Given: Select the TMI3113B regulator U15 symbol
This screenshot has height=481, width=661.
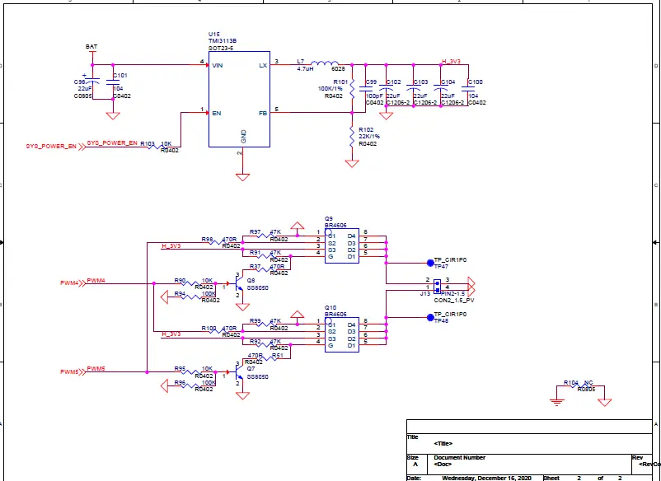Looking at the screenshot, I should [237, 99].
